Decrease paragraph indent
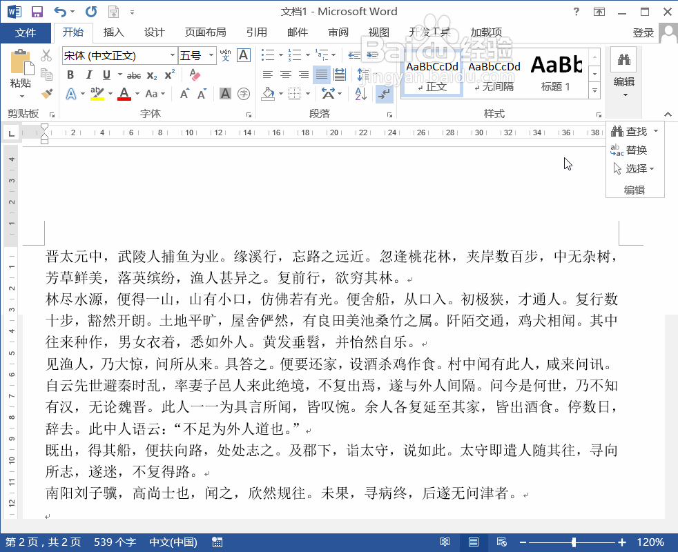The height and width of the screenshot is (552, 678). click(355, 55)
